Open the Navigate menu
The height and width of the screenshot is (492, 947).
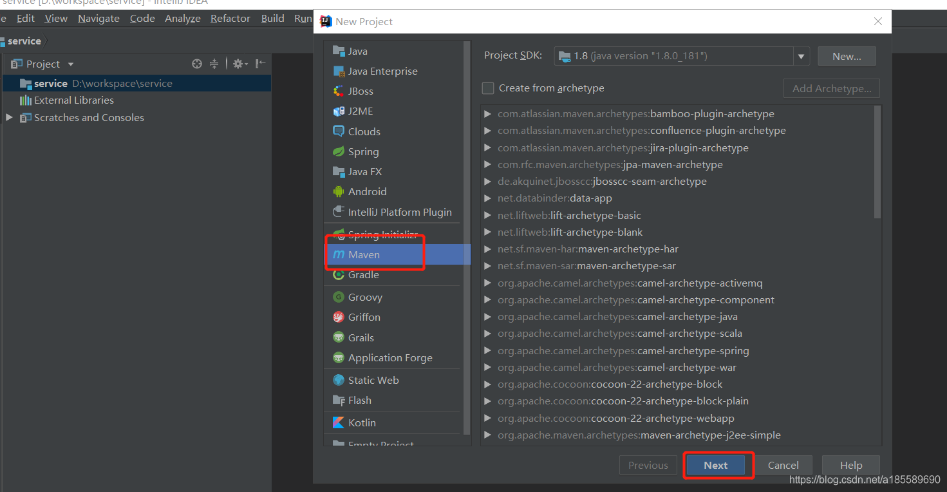pyautogui.click(x=98, y=18)
